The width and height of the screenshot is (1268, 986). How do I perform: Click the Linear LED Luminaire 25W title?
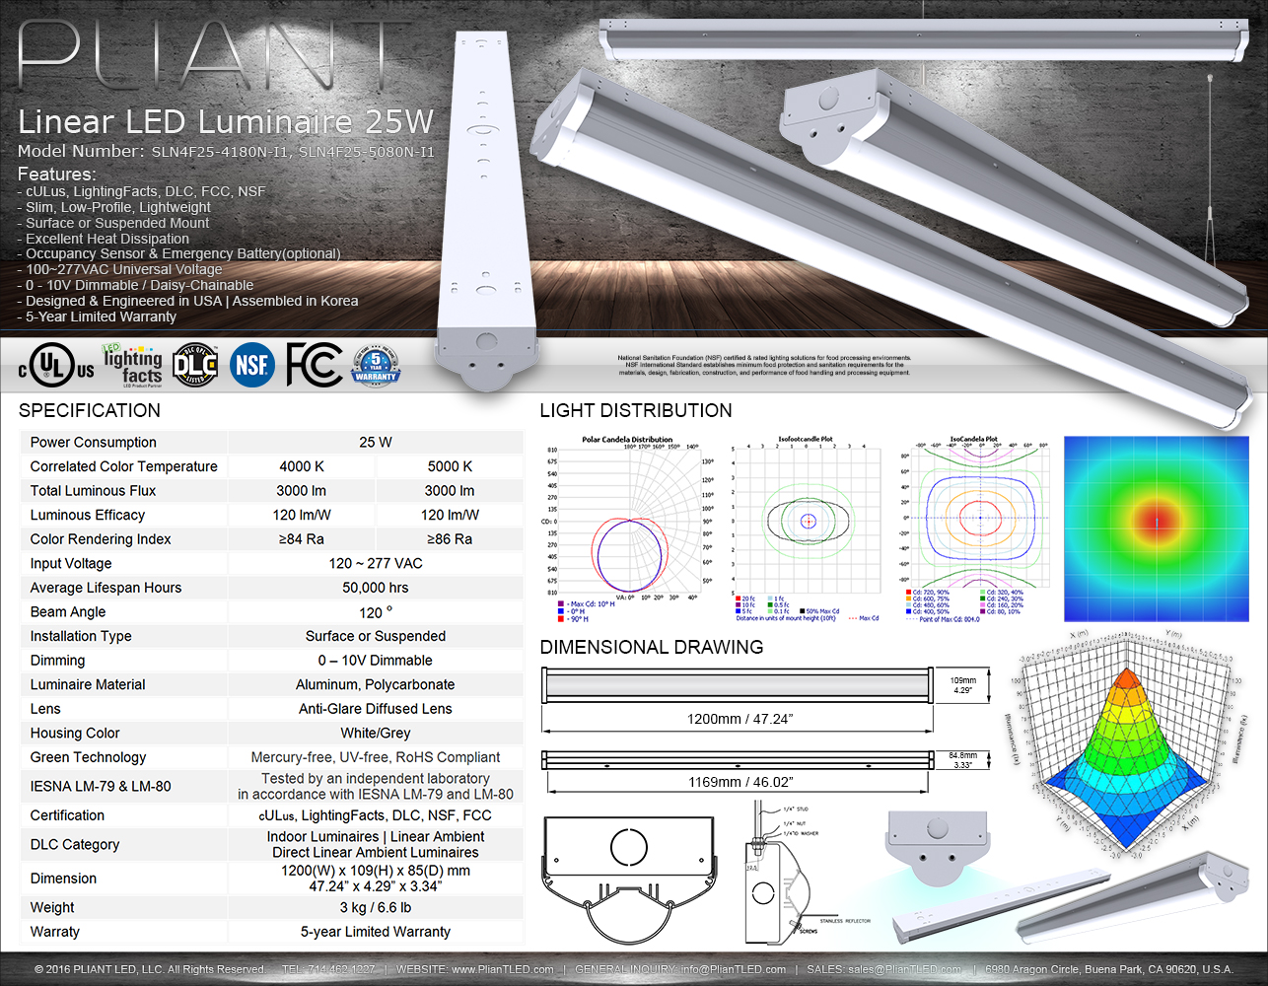226,121
